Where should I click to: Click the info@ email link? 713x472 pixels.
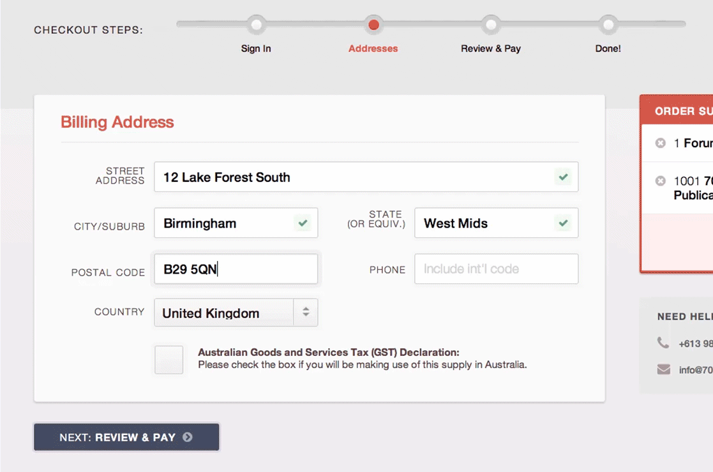click(x=696, y=370)
